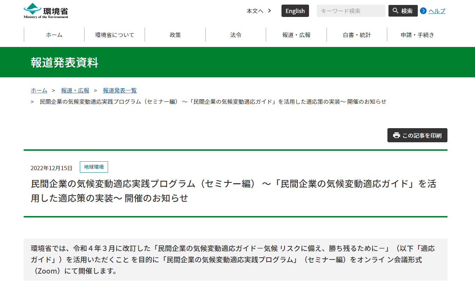
Task: Open the 報道・広報 navigation menu
Action: tap(296, 35)
